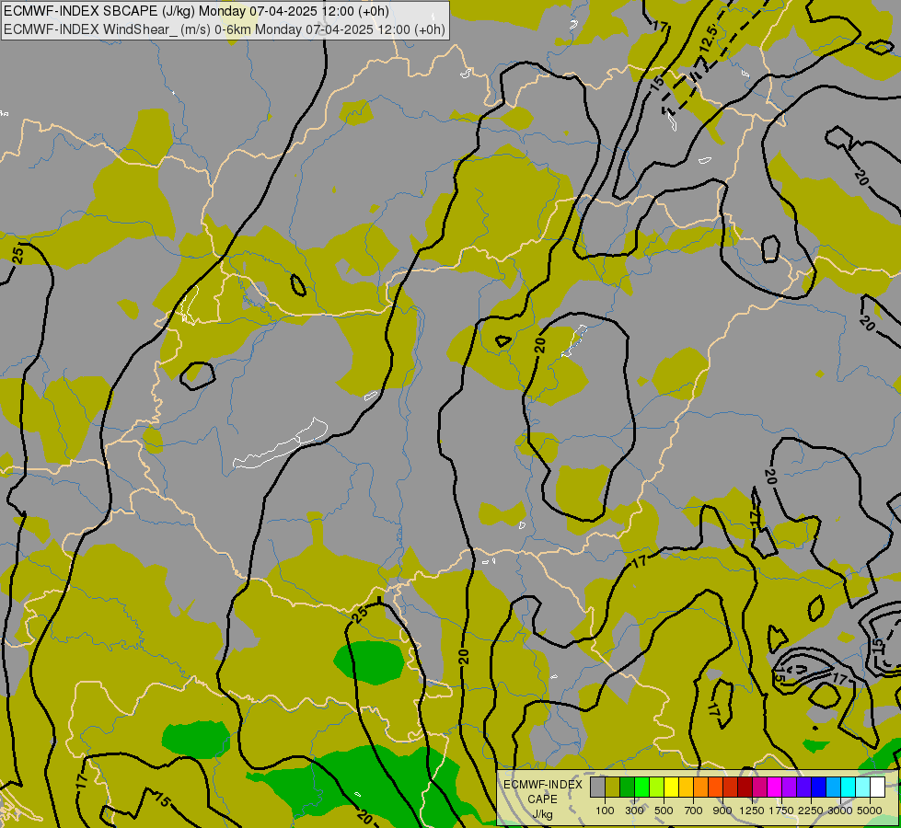901x828 pixels.
Task: Click the legend value 5000
Action: click(x=870, y=811)
